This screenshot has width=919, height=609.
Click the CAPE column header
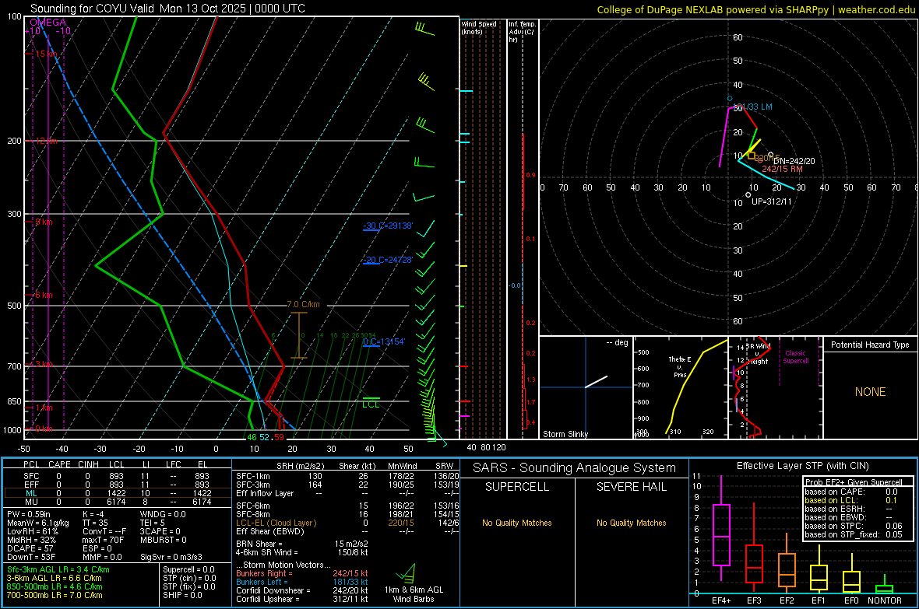coord(59,464)
